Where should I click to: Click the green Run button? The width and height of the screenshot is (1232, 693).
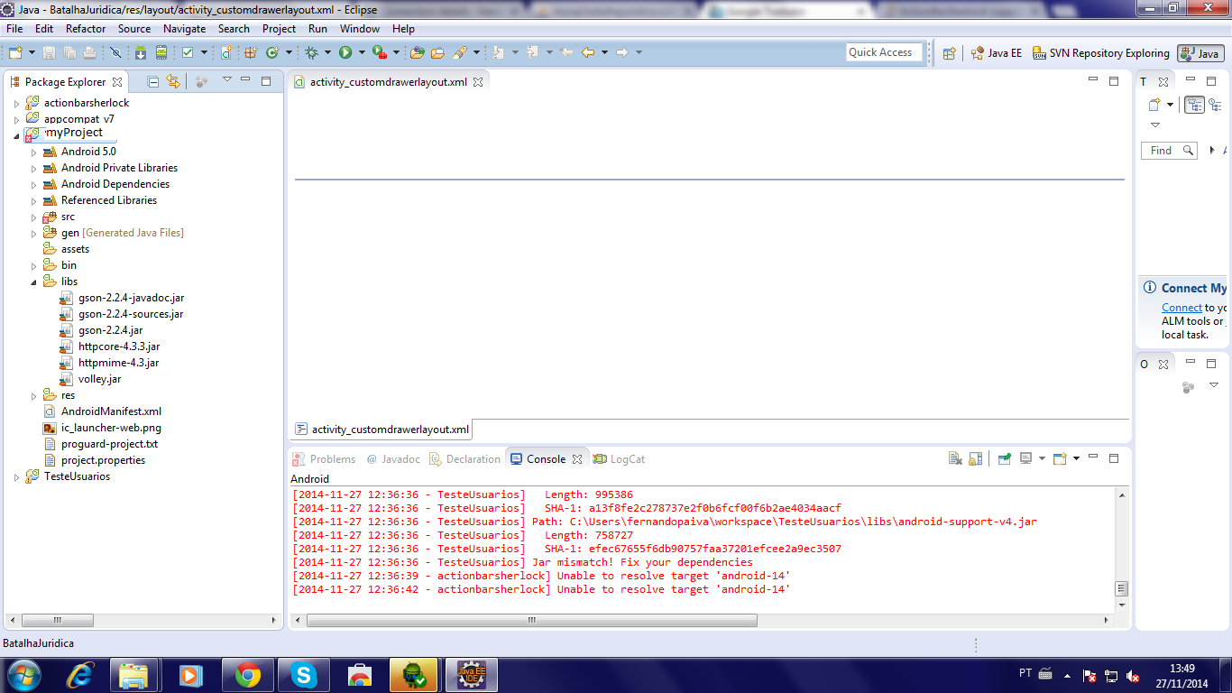(345, 52)
